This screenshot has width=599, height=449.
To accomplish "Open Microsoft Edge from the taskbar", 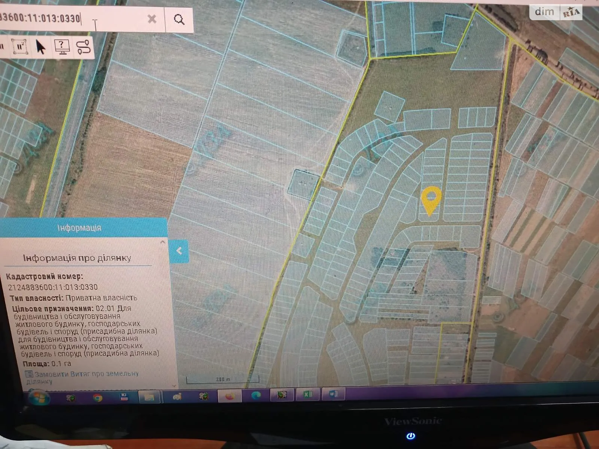I will 256,395.
